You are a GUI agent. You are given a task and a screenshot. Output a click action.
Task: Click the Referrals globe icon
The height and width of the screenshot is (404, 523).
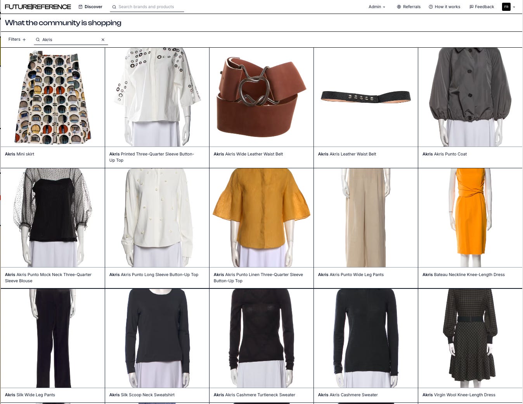[399, 7]
